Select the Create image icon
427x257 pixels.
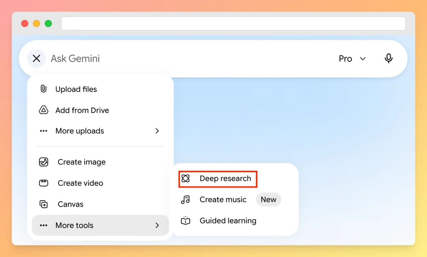click(x=43, y=162)
